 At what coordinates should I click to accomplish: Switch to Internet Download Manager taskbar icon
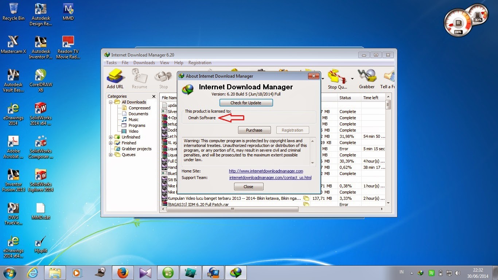[x=236, y=272]
